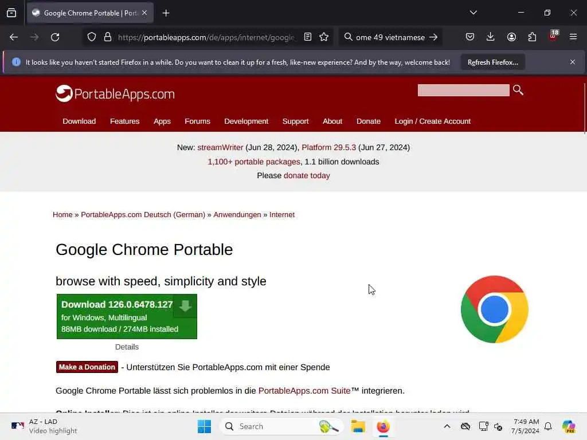Image resolution: width=587 pixels, height=440 pixels.
Task: View site security padlock info
Action: 108,37
